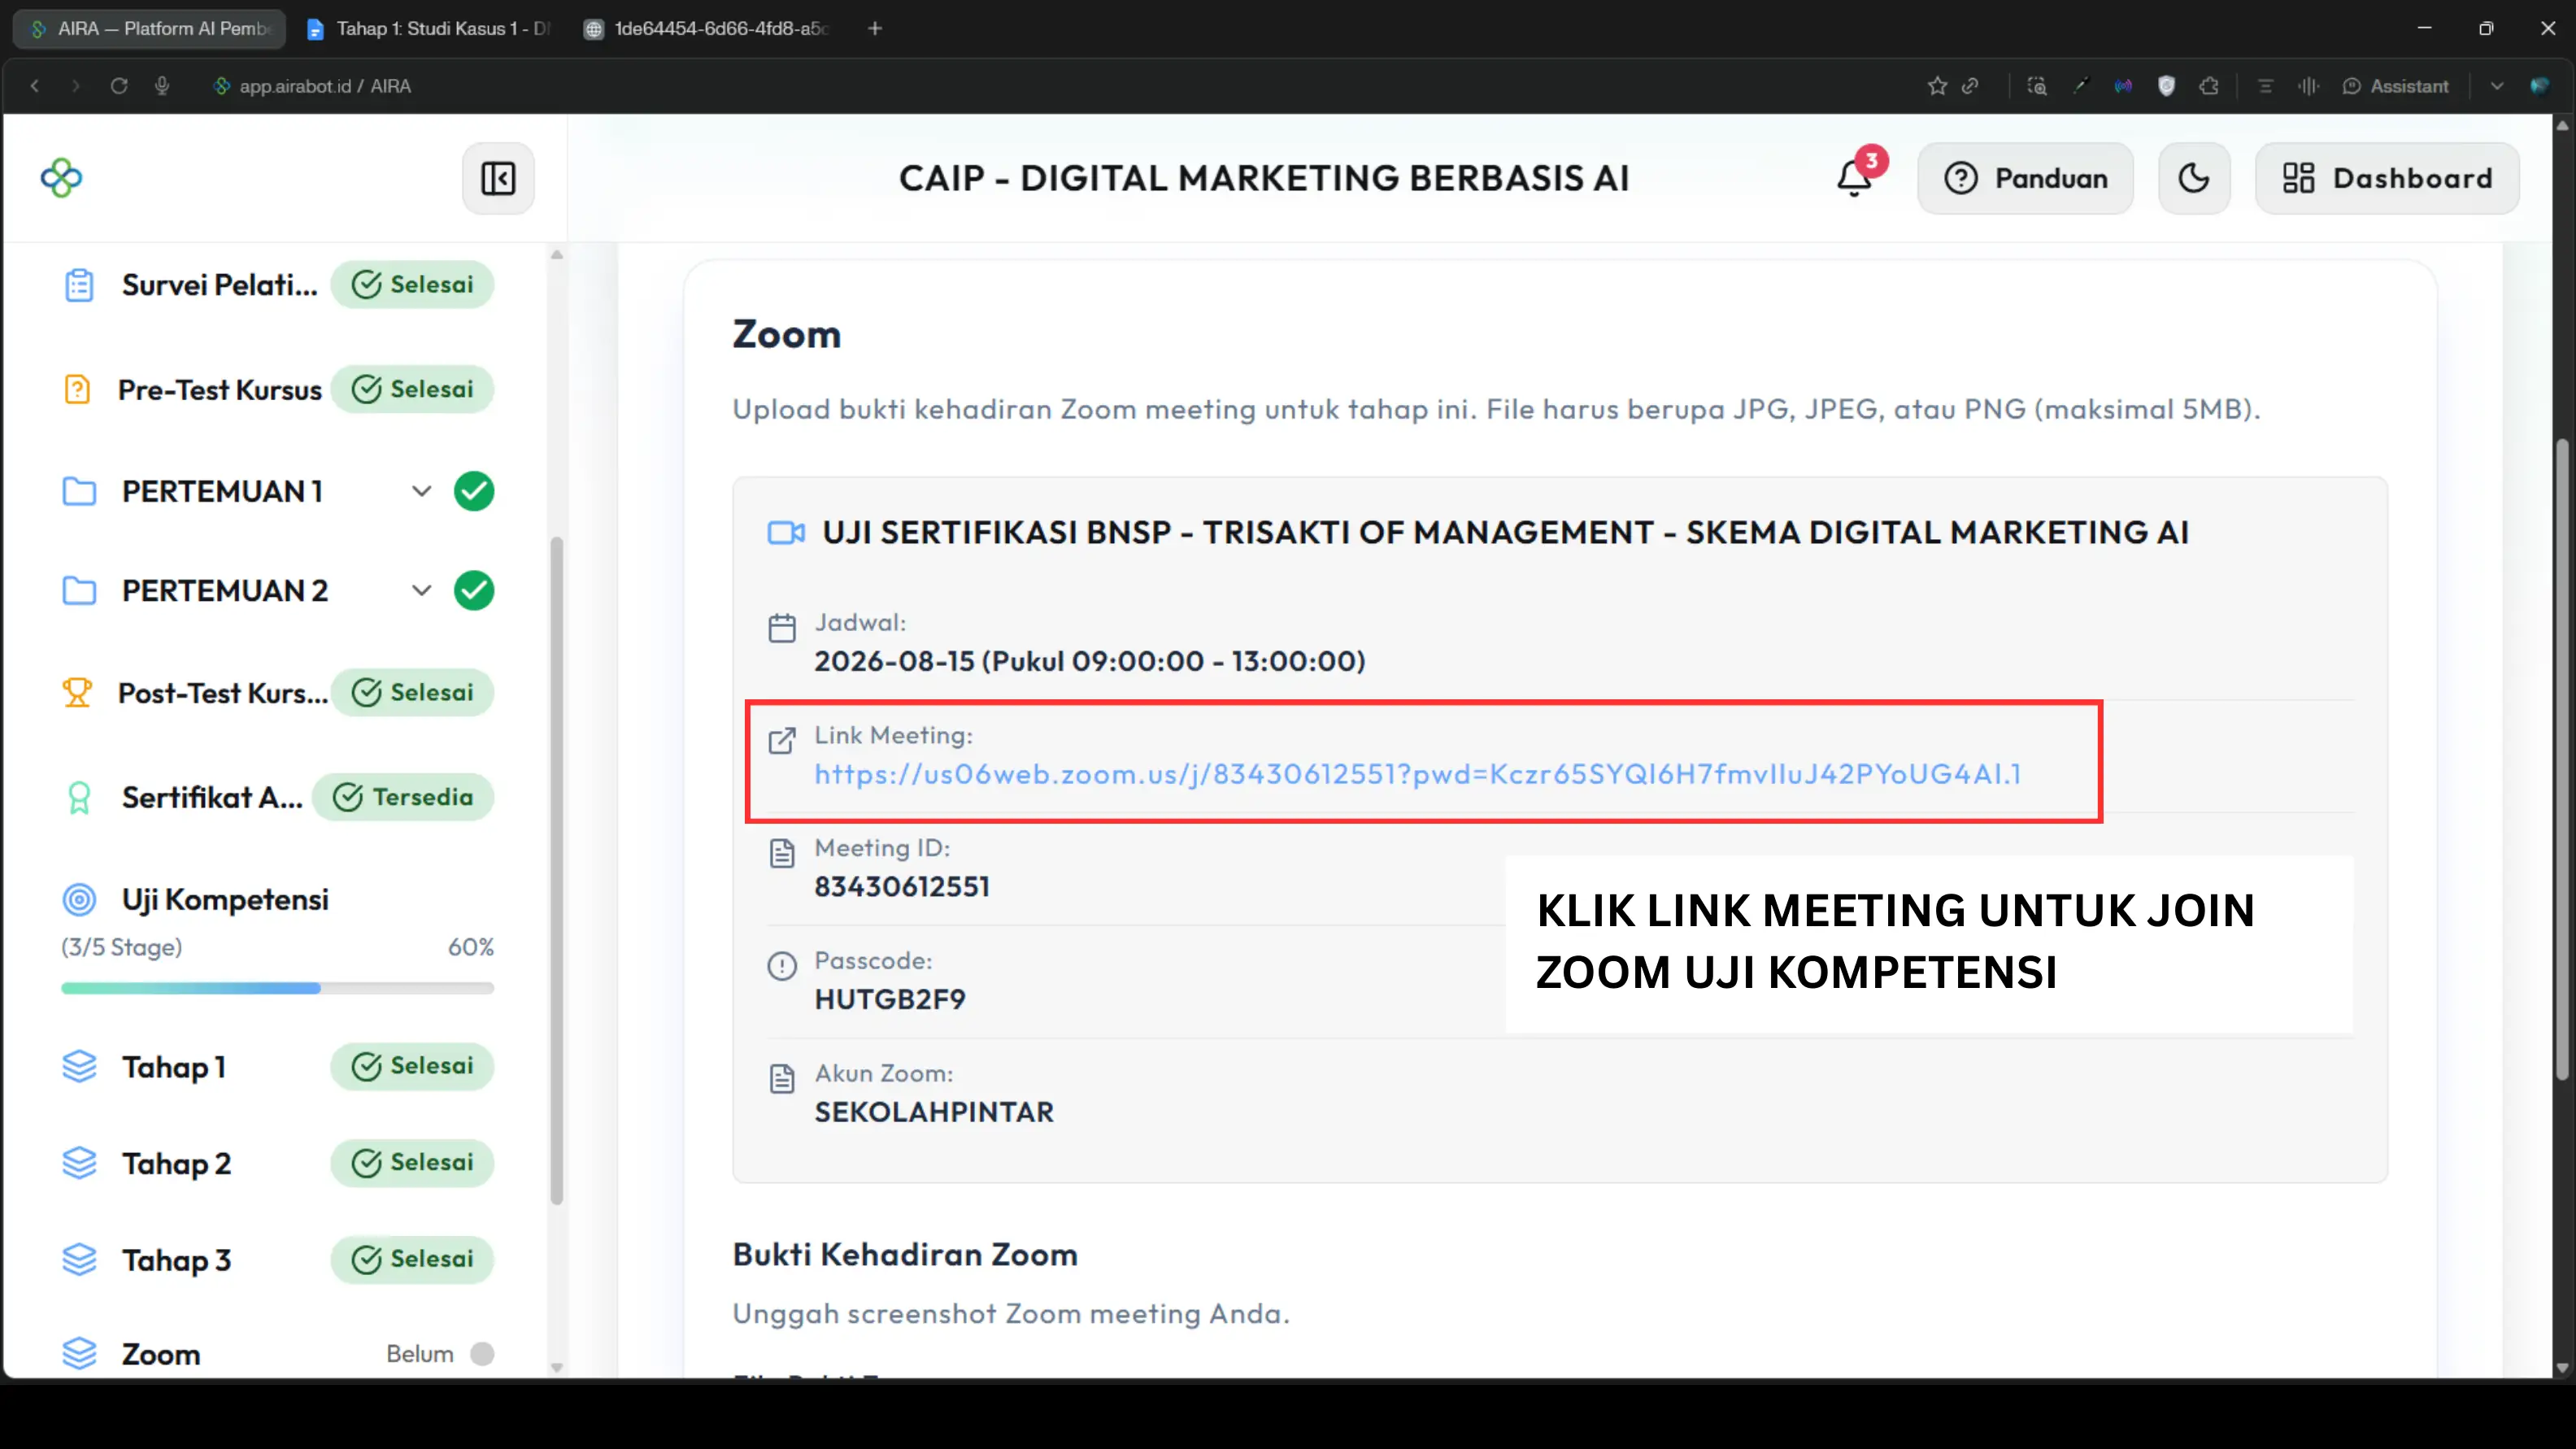Image resolution: width=2576 pixels, height=1449 pixels.
Task: Open the Sertifikat item in the sidebar
Action: click(212, 797)
